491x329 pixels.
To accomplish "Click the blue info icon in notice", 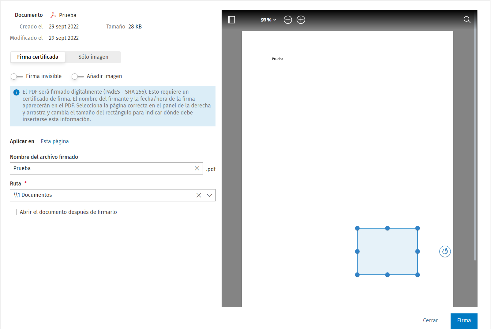I will click(x=17, y=92).
